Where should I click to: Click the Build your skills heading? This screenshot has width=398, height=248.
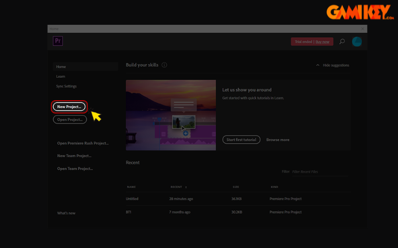[x=142, y=65]
